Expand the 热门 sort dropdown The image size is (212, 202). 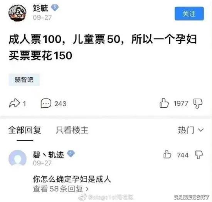[x=191, y=130]
